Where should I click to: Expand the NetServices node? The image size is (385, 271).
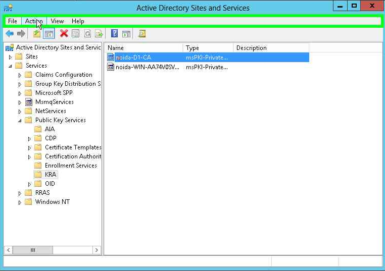click(x=20, y=112)
